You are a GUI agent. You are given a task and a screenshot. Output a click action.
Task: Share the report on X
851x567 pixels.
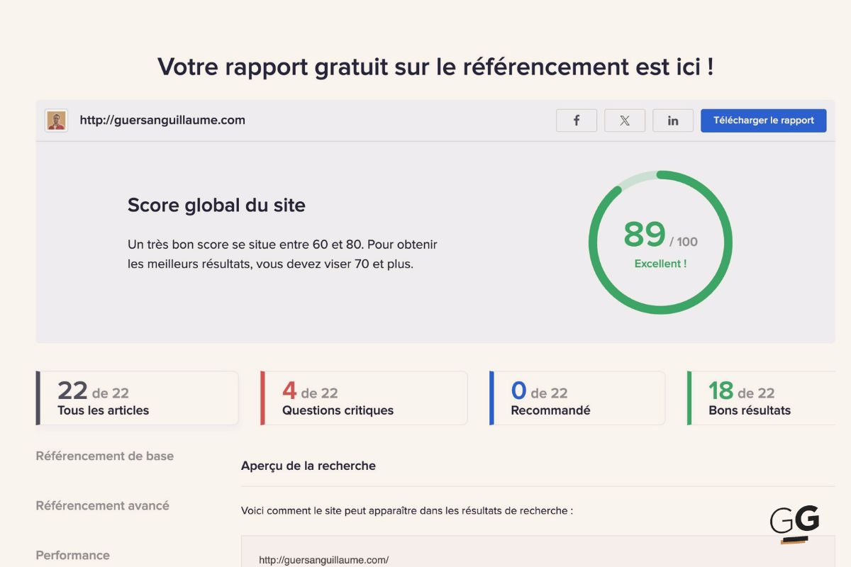click(625, 120)
